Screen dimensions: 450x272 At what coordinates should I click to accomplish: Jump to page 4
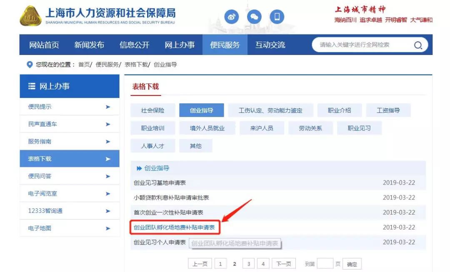pyautogui.click(x=263, y=264)
